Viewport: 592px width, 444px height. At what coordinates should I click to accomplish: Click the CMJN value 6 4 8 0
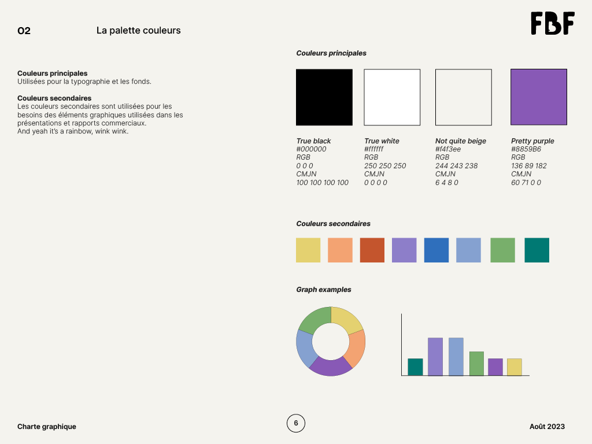coord(447,183)
